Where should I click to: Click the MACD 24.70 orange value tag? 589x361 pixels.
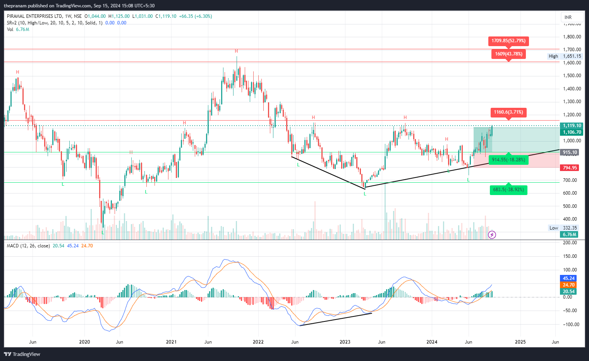(568, 285)
